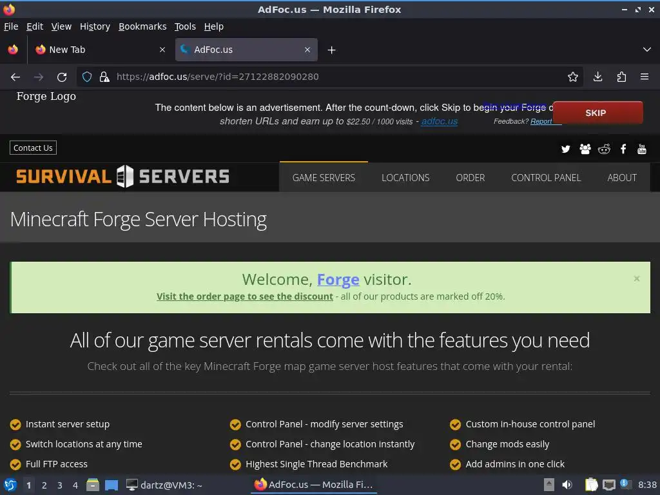Open the taskbar start menu icon
The width and height of the screenshot is (660, 495).
10,485
